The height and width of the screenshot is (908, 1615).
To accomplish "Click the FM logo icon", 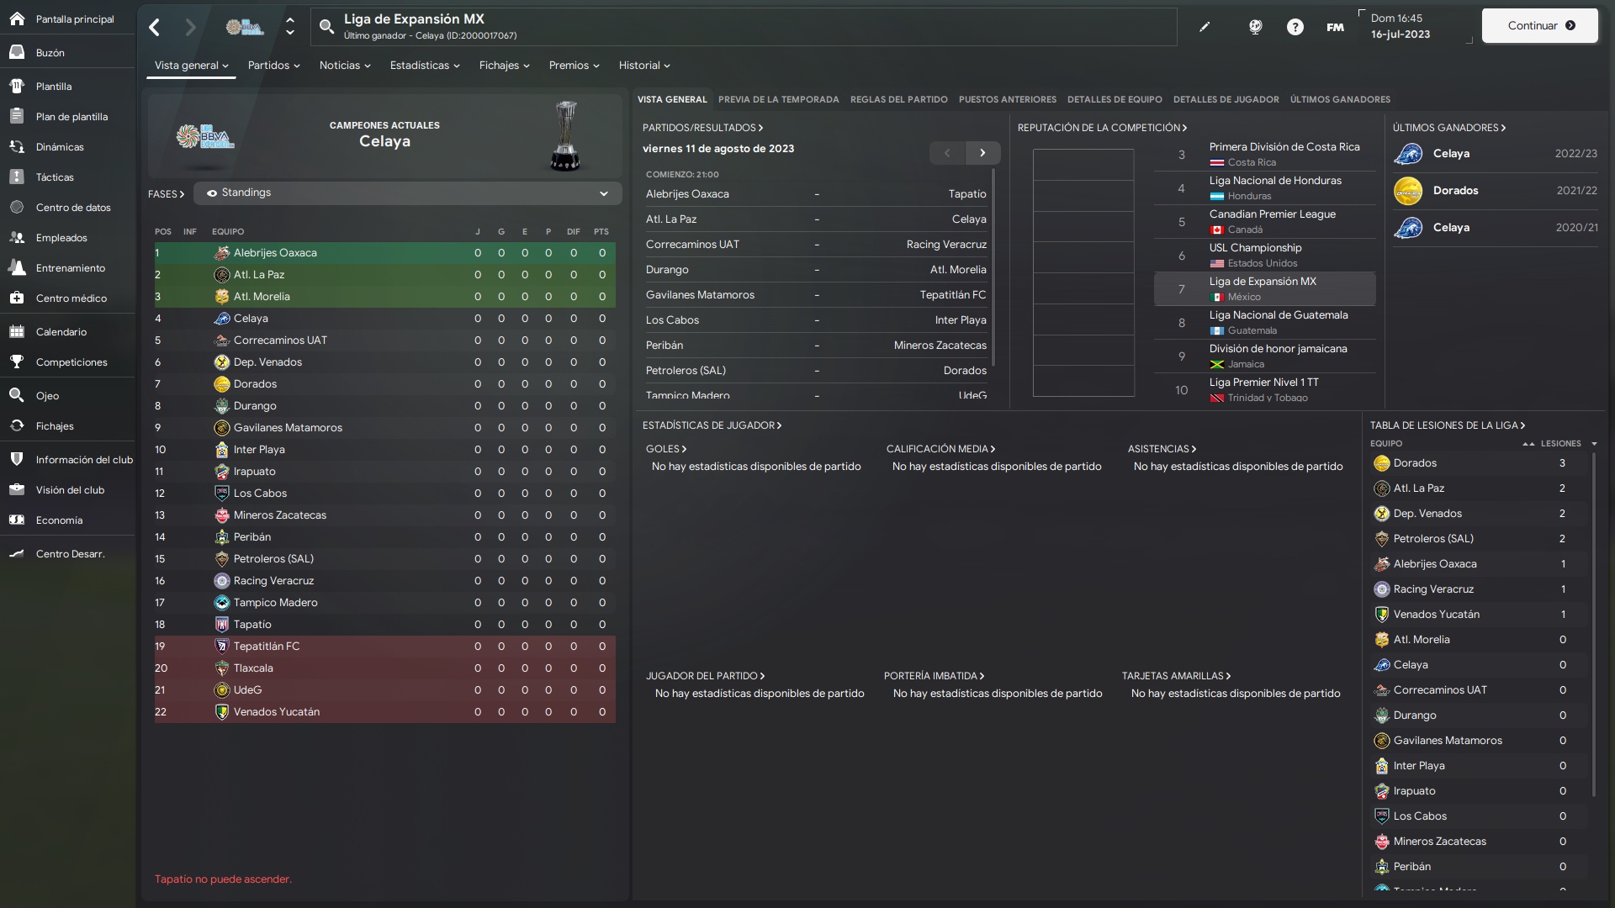I will pos(1335,27).
